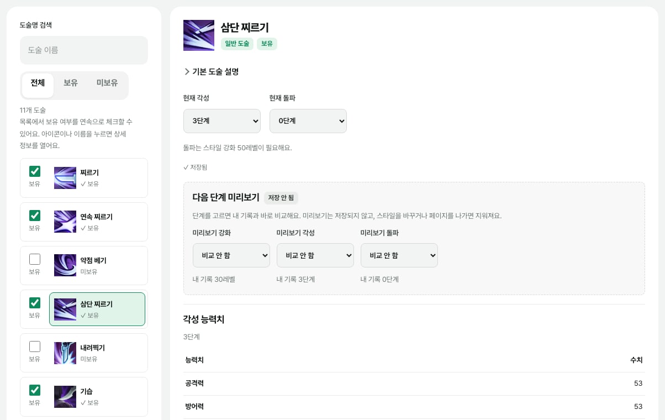Click the 각성 능력치 heading
Viewport: 665px width, 420px height.
coord(204,319)
